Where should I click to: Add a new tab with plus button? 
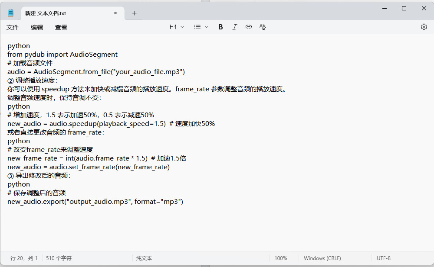tap(134, 13)
